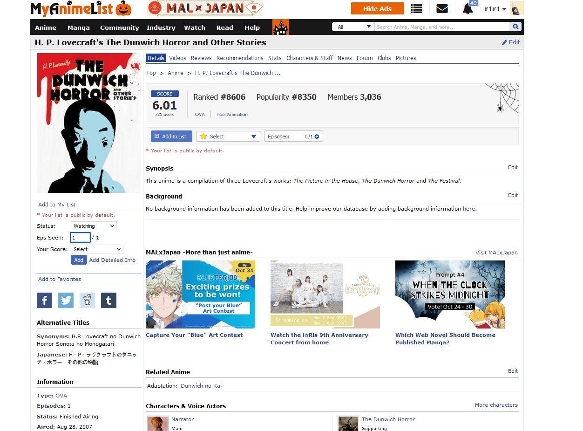Click the Add to My List sidebar link

57,205
